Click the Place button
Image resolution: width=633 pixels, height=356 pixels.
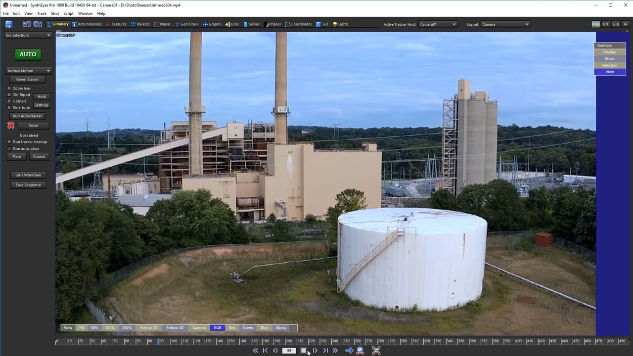click(x=17, y=157)
